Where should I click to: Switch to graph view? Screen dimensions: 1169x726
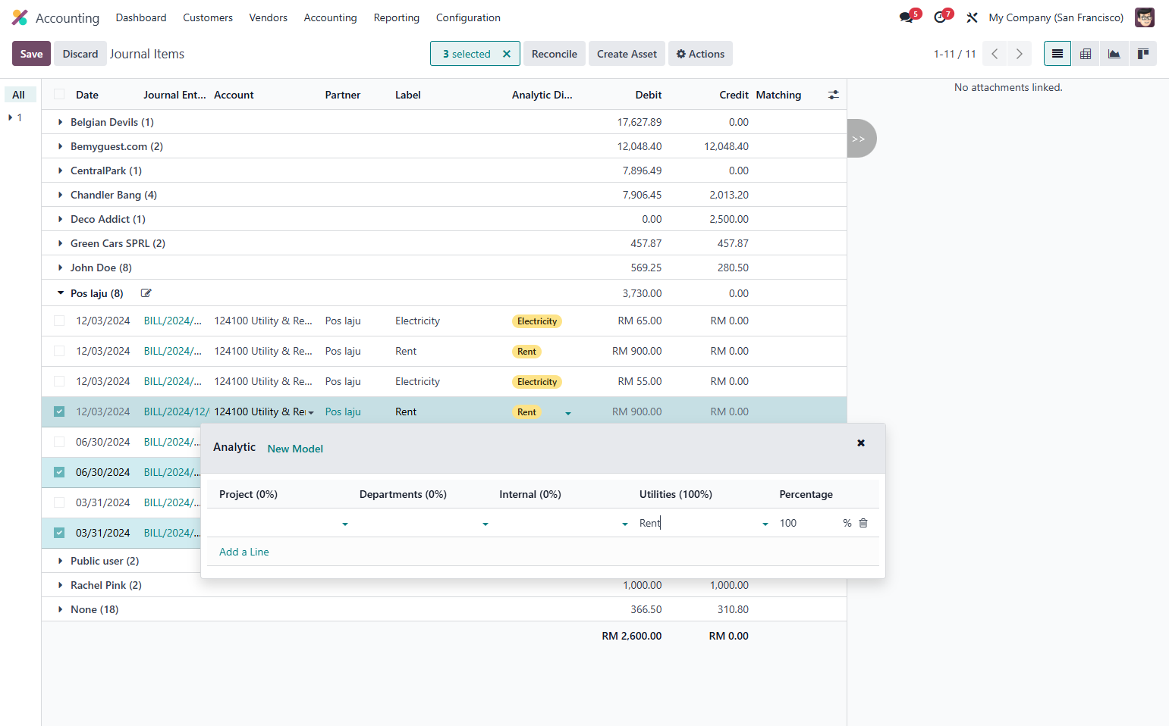pos(1114,54)
